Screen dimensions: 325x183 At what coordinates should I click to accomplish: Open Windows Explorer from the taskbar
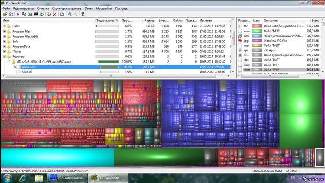tap(39, 178)
